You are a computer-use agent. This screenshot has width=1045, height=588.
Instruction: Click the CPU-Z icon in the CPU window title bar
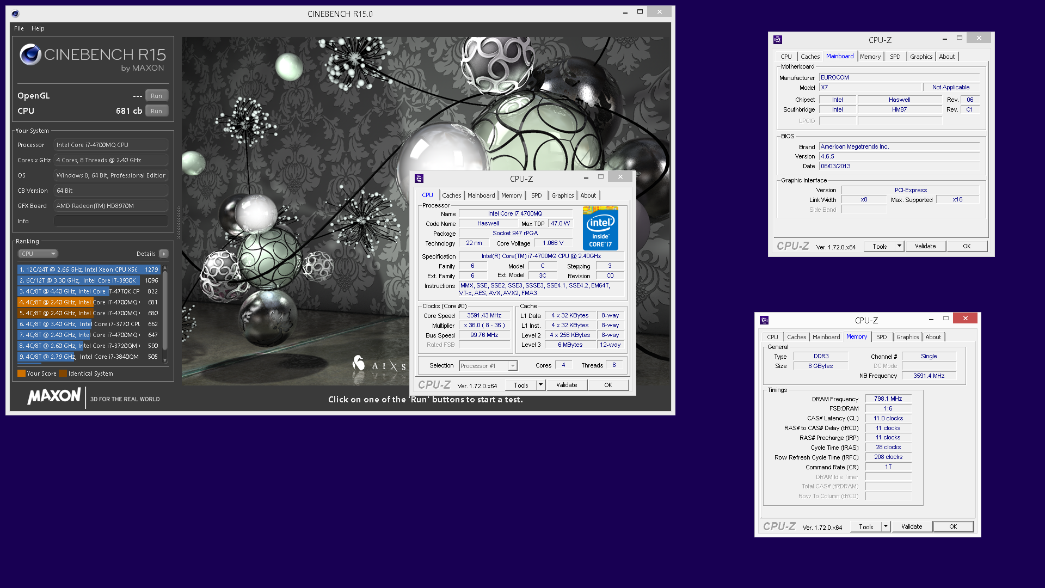419,179
